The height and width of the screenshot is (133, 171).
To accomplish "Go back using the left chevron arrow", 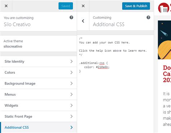I will [x=83, y=21].
